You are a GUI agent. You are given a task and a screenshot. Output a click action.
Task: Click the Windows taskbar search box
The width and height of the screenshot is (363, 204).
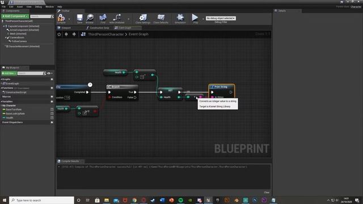coord(41,200)
